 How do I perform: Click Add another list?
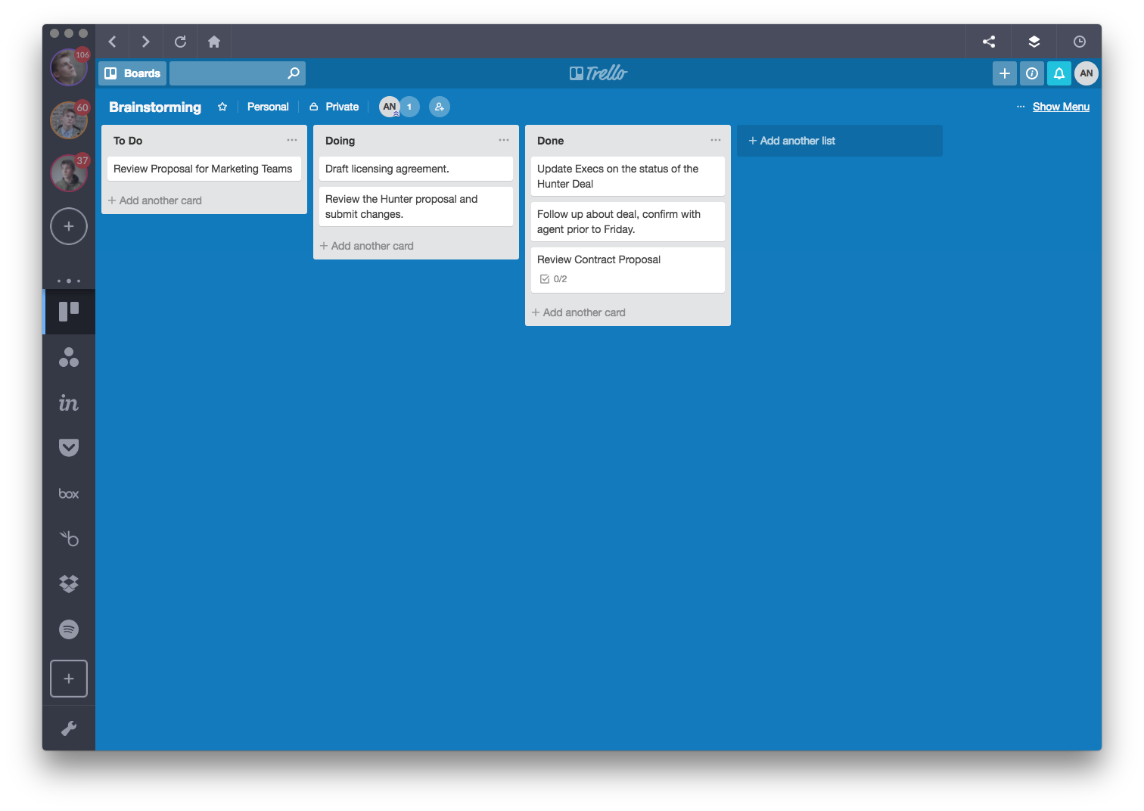(x=840, y=141)
